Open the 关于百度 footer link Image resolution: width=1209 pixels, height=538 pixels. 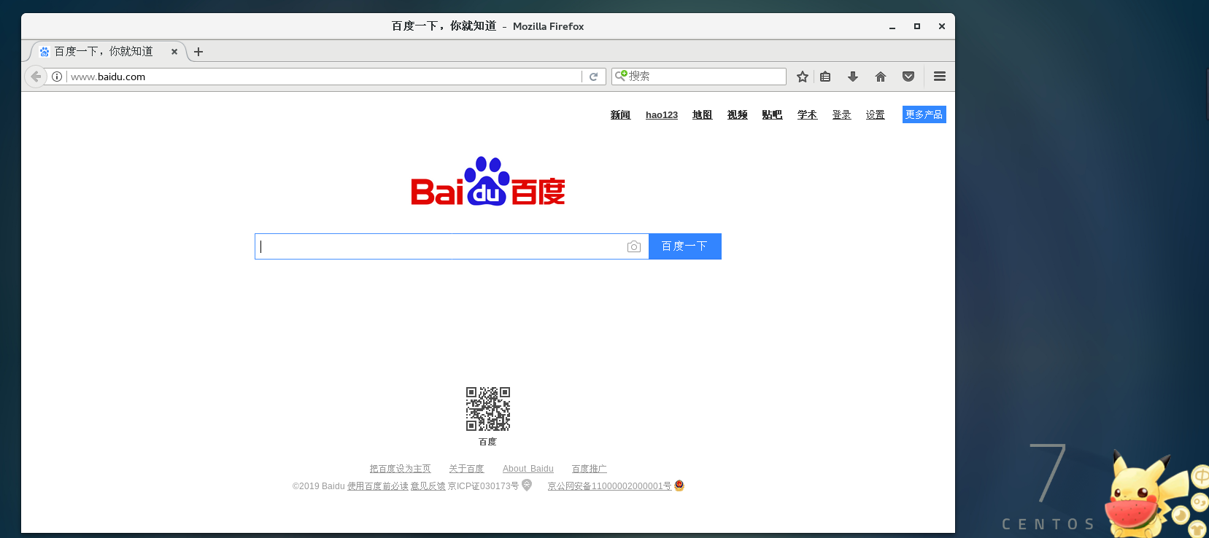[x=466, y=469]
